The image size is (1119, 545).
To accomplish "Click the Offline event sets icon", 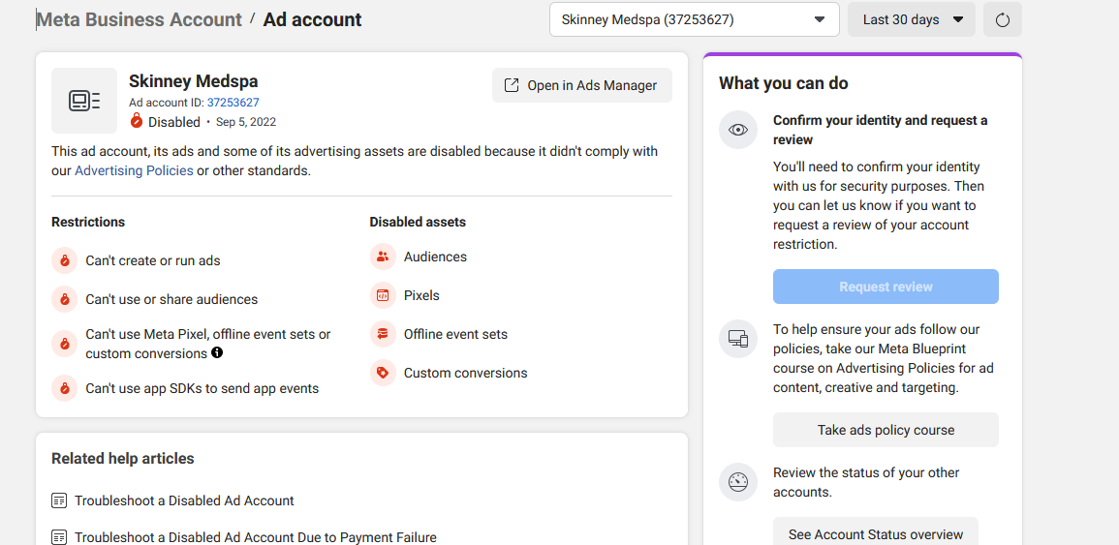I will tap(383, 334).
